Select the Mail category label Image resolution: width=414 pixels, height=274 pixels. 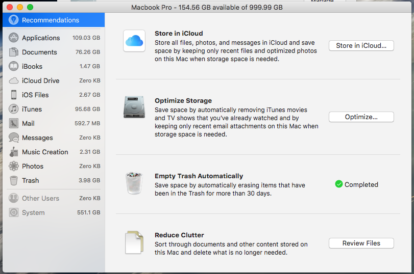tap(28, 123)
